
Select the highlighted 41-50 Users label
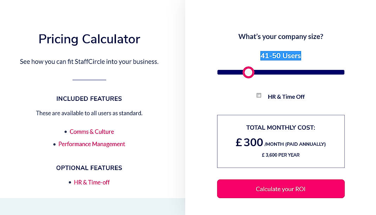click(x=281, y=56)
